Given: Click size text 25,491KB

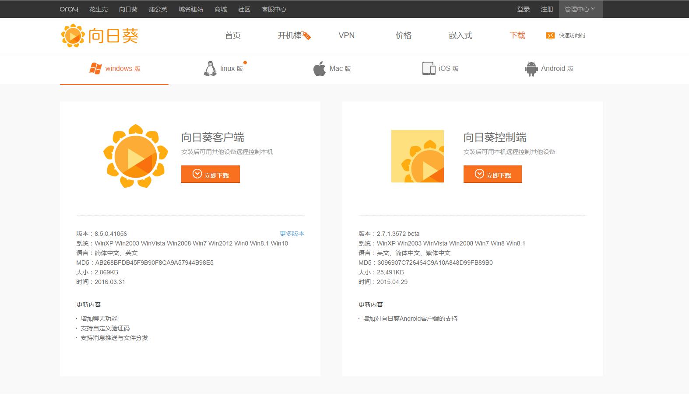Looking at the screenshot, I should click(390, 272).
